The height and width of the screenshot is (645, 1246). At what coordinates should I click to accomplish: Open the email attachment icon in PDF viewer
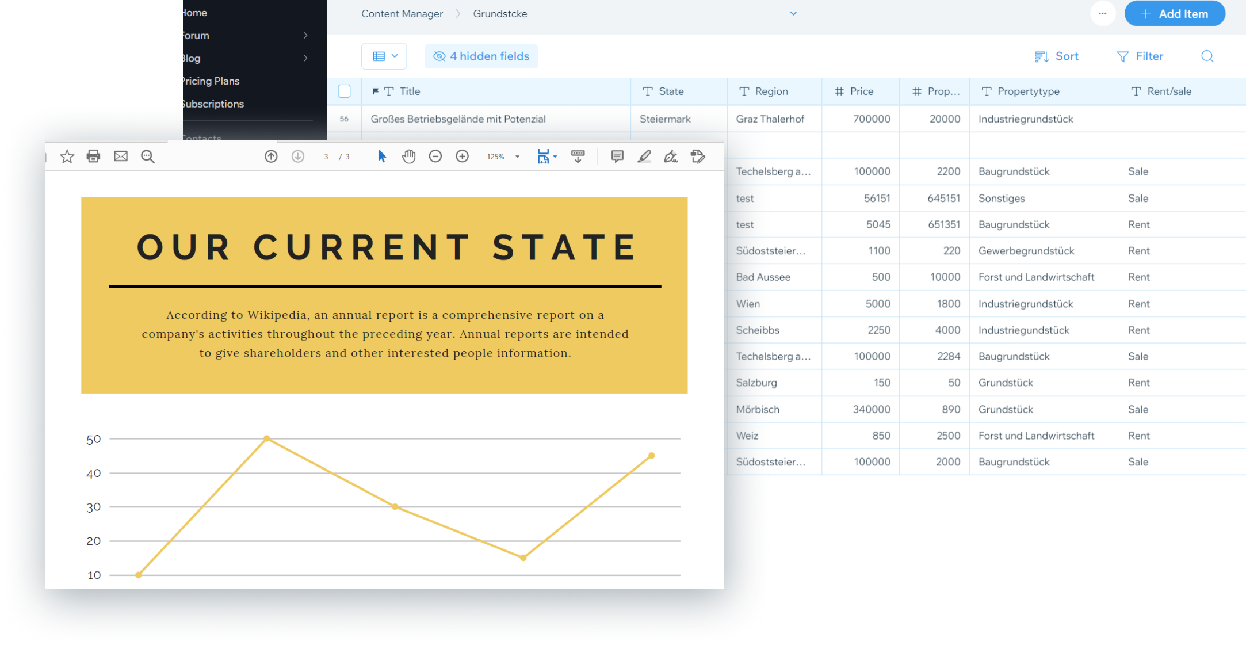pos(120,156)
